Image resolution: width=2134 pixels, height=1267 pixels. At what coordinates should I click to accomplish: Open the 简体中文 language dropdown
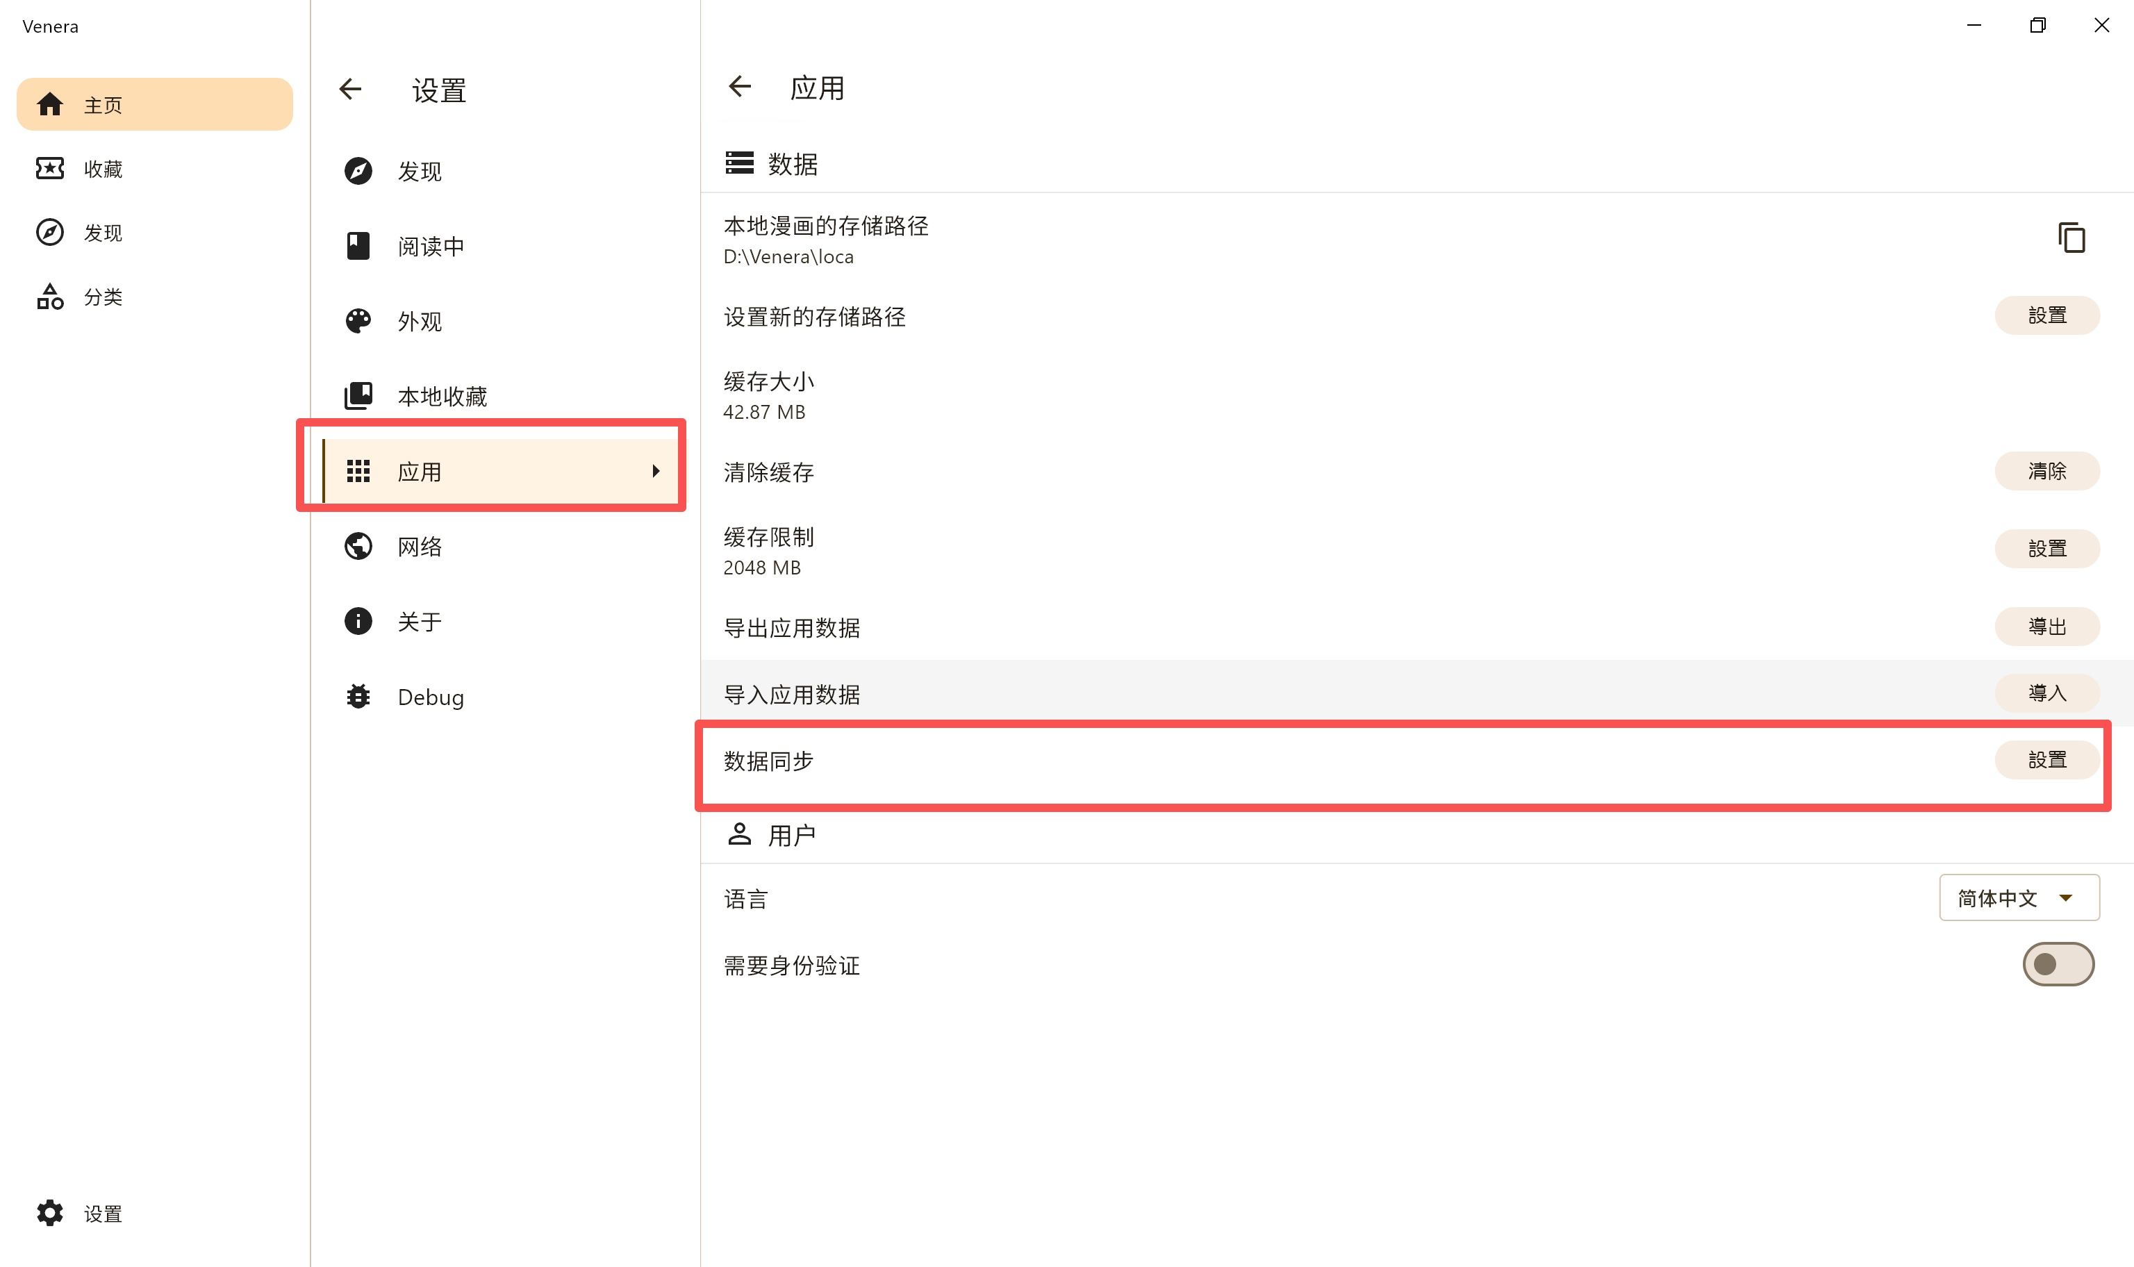click(2018, 897)
